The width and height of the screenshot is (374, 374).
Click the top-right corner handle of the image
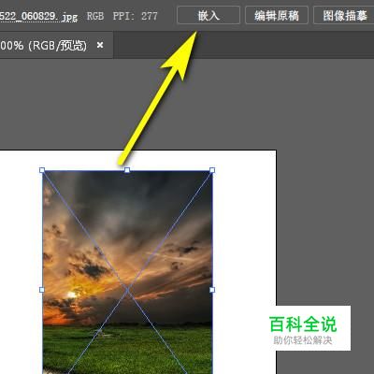click(212, 170)
